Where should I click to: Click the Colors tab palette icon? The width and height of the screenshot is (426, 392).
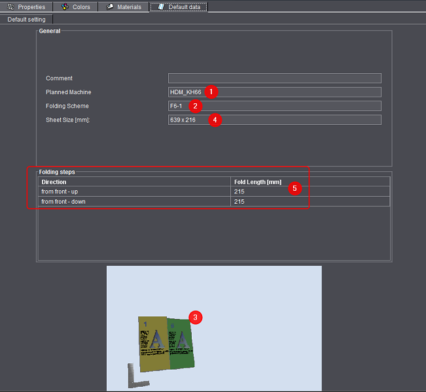tap(65, 7)
